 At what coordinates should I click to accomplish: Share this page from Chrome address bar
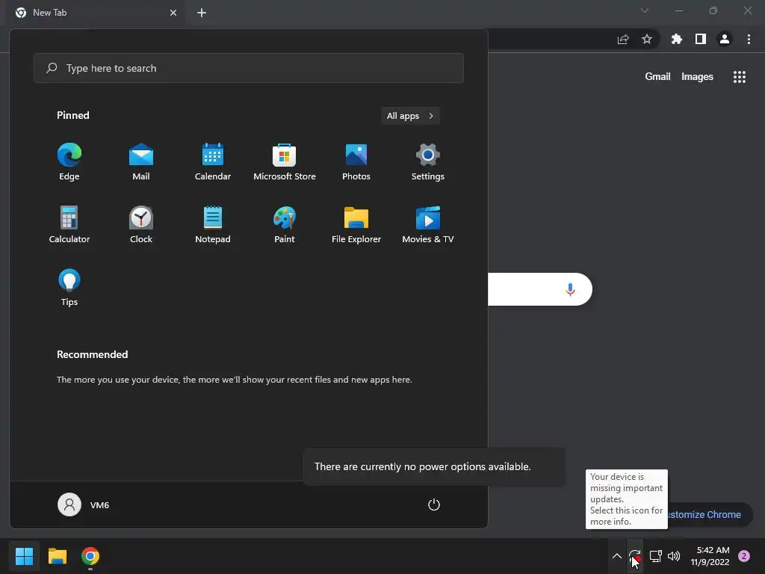[x=623, y=39]
